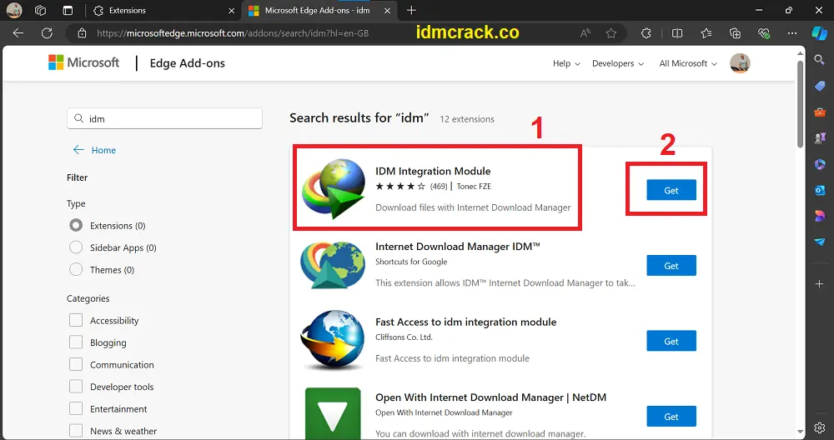Click Get for Internet Download Manager IDM™
The height and width of the screenshot is (440, 834).
(671, 266)
